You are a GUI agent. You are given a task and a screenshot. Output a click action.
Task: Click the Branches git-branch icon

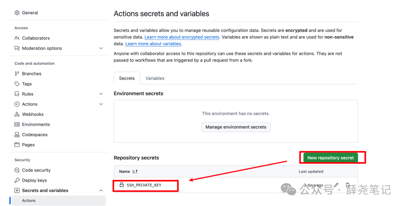coord(17,74)
